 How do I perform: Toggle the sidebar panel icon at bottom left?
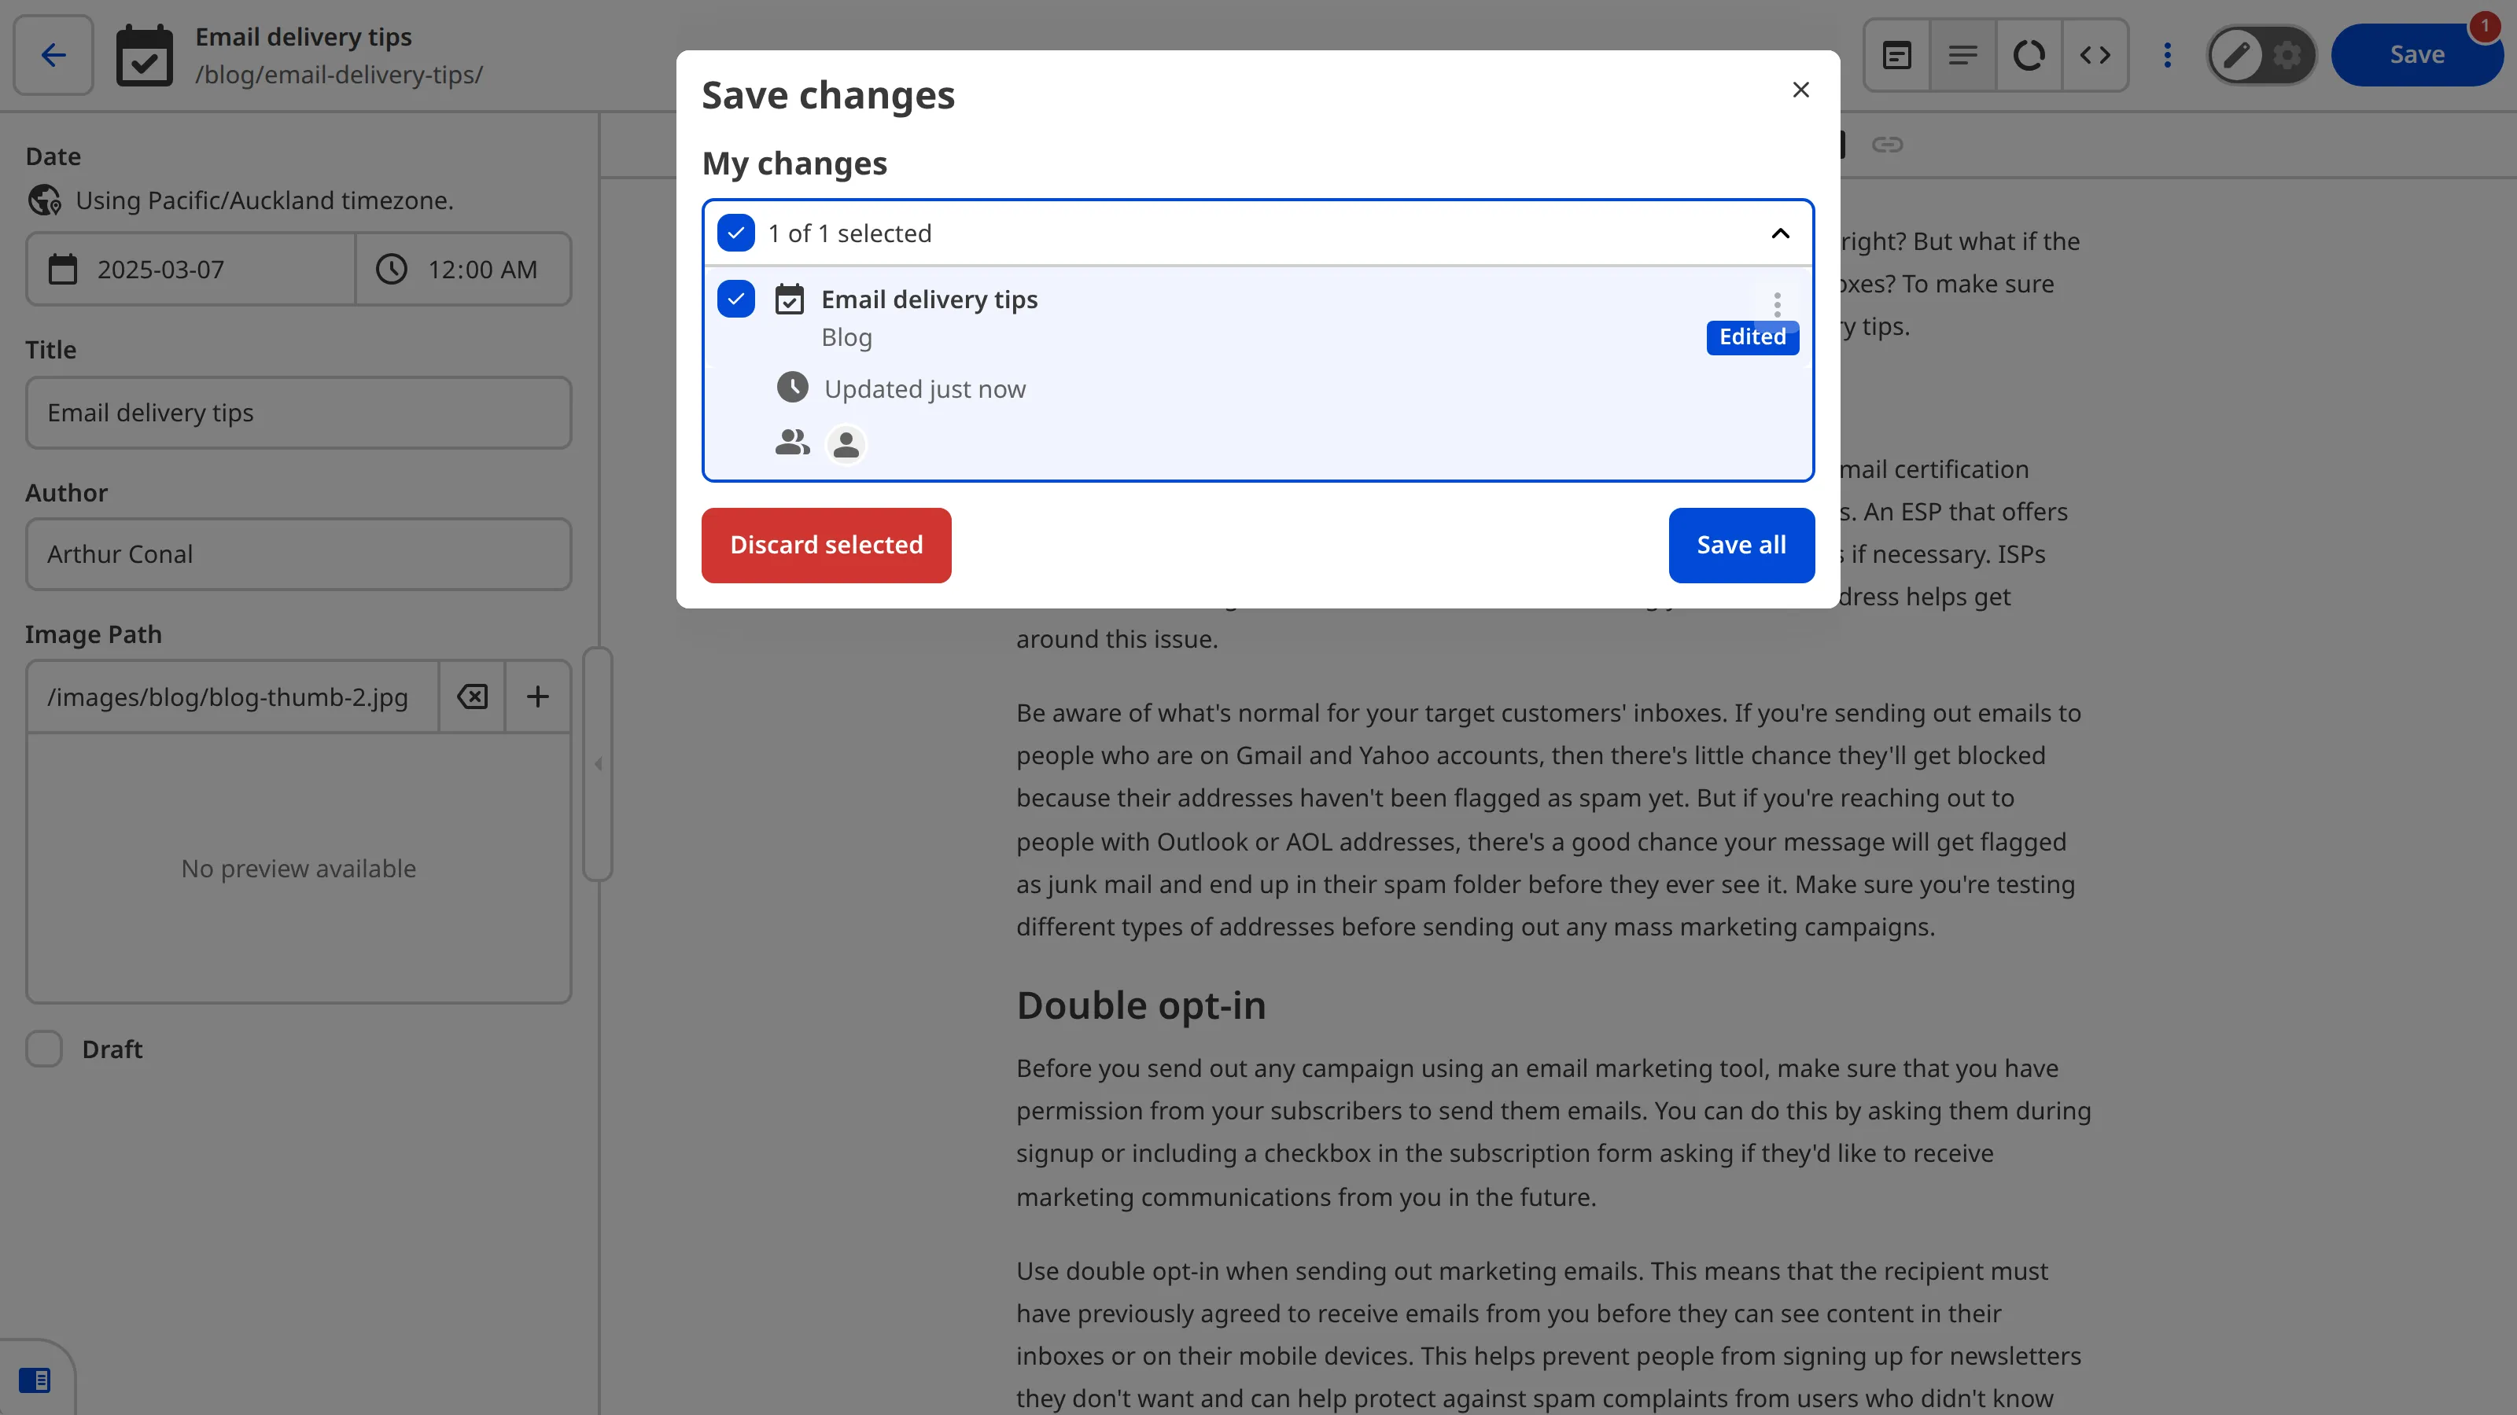click(35, 1380)
